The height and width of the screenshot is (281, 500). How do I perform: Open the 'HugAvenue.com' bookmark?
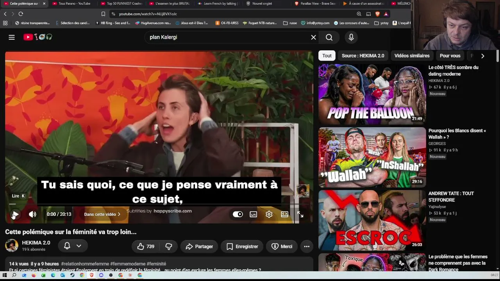pos(153,23)
